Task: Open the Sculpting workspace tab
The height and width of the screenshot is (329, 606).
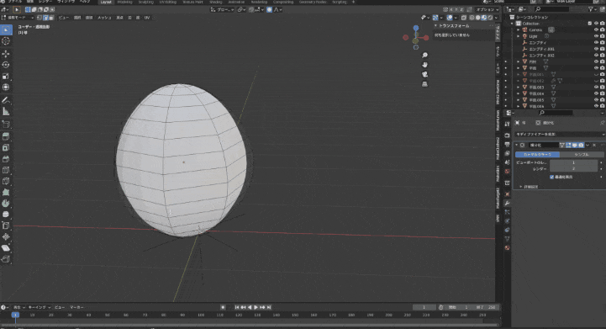Action: pyautogui.click(x=145, y=2)
